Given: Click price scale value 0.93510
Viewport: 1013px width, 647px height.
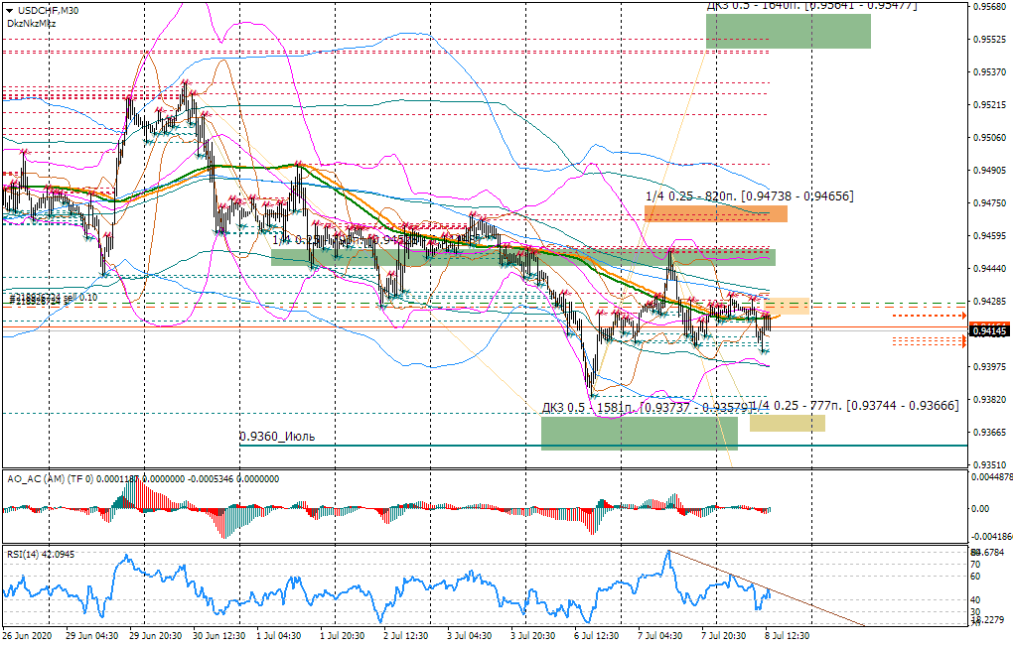Looking at the screenshot, I should click(x=990, y=465).
